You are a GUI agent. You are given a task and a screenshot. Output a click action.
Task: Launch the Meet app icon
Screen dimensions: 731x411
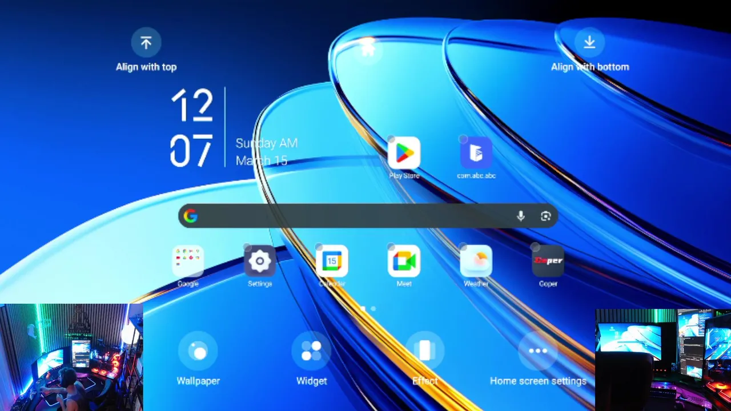pos(404,261)
